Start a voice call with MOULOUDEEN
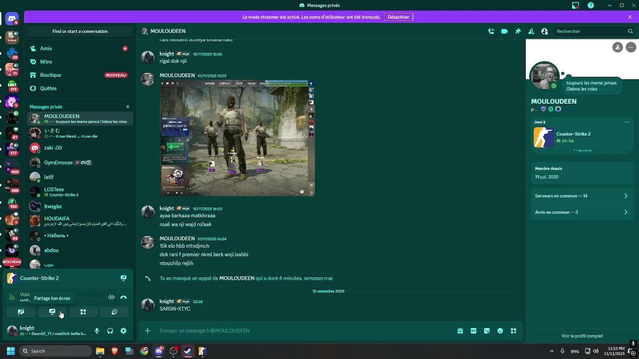The width and height of the screenshot is (639, 359). pyautogui.click(x=491, y=31)
